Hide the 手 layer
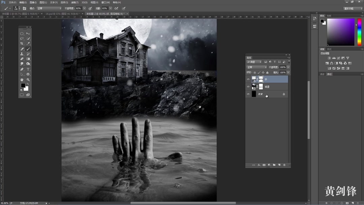This screenshot has width=364, height=205. (248, 79)
